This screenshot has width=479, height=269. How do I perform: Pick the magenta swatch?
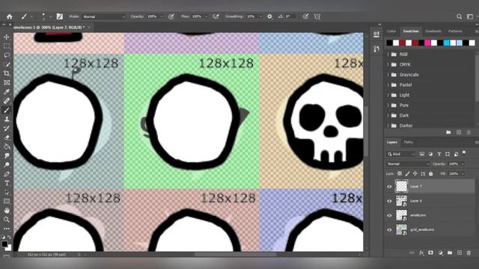point(427,43)
